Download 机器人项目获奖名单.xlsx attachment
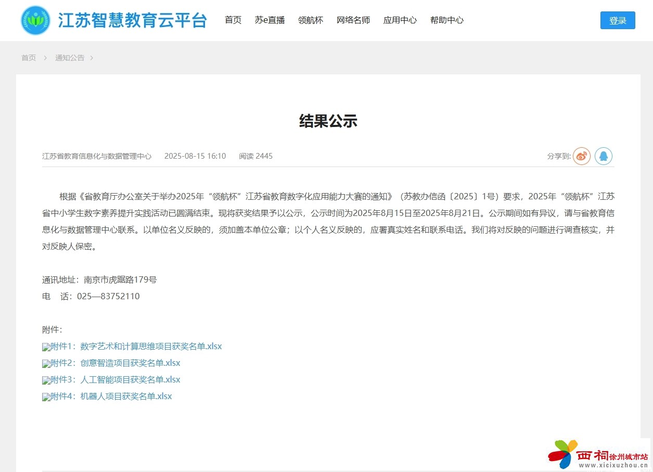 tap(126, 396)
